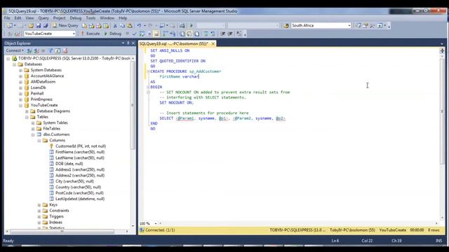This screenshot has height=252, width=449.
Task: Click the Disconnect icon in Object Explorer
Action: pyautogui.click(x=36, y=51)
